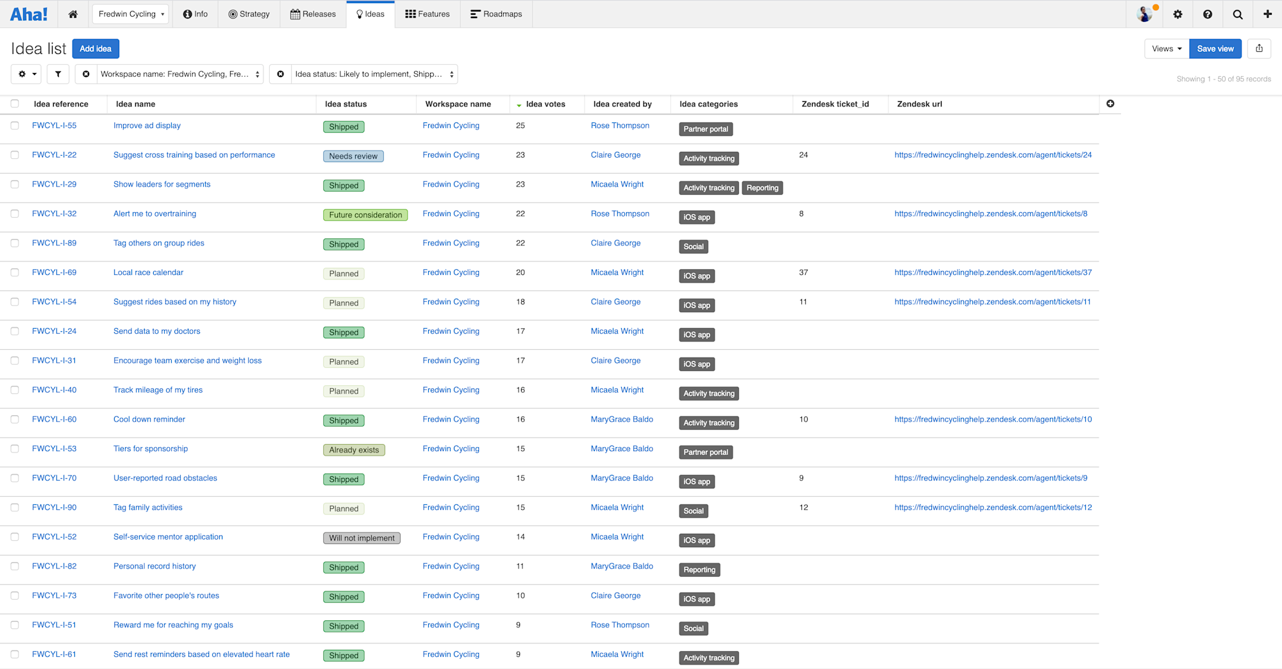The height and width of the screenshot is (669, 1282).
Task: Click the search magnifier icon
Action: [1237, 13]
